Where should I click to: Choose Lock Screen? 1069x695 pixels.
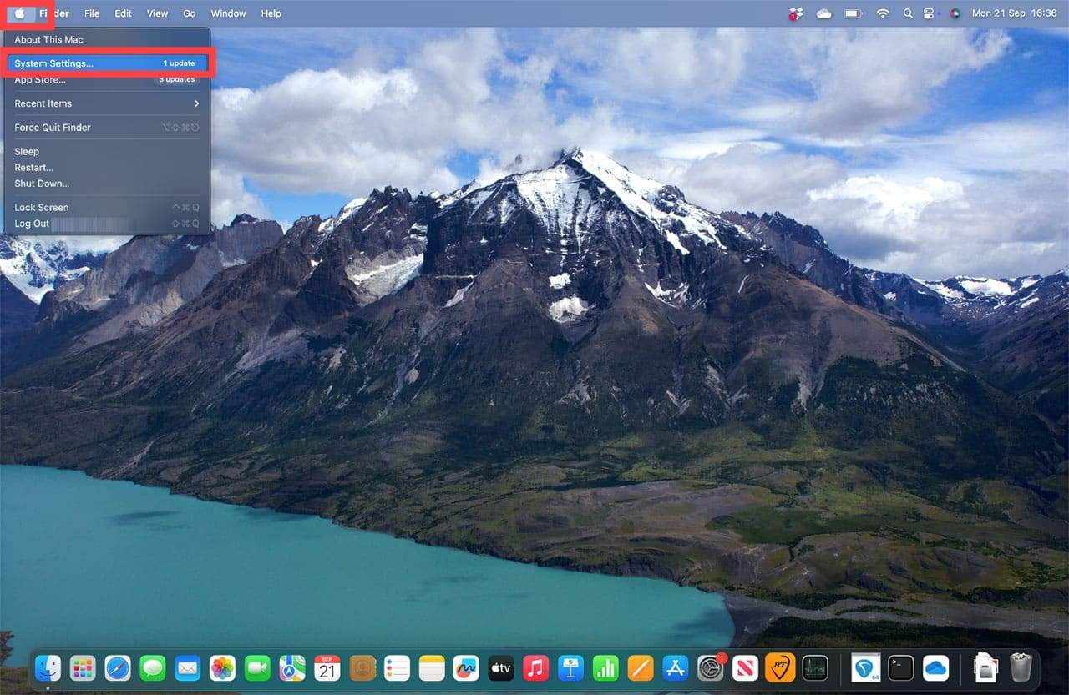coord(107,207)
